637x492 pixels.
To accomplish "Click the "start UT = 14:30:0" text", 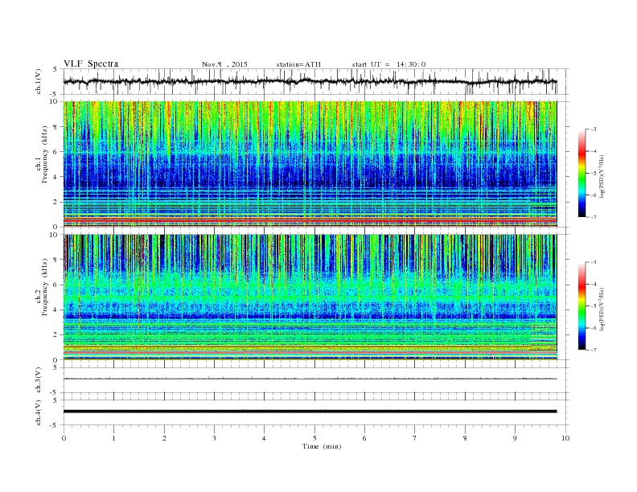I will (x=388, y=64).
